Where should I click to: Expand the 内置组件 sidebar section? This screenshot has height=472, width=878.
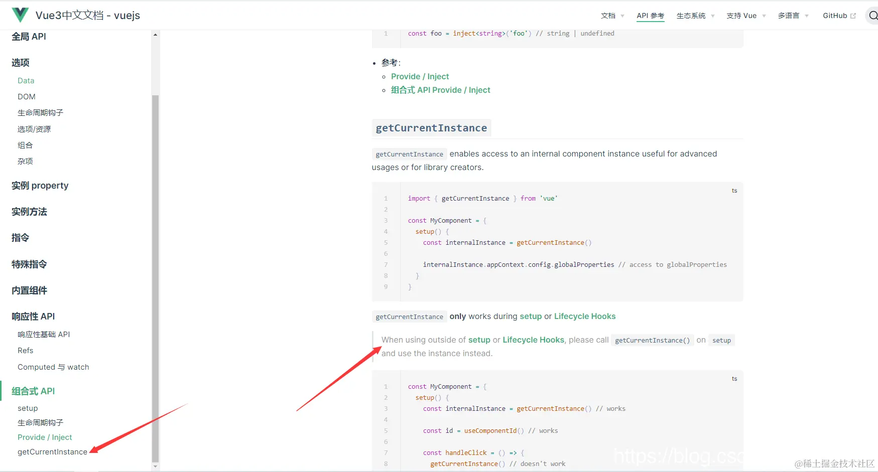click(29, 290)
